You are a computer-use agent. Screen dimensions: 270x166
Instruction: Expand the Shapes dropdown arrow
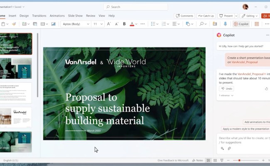tap(192, 24)
